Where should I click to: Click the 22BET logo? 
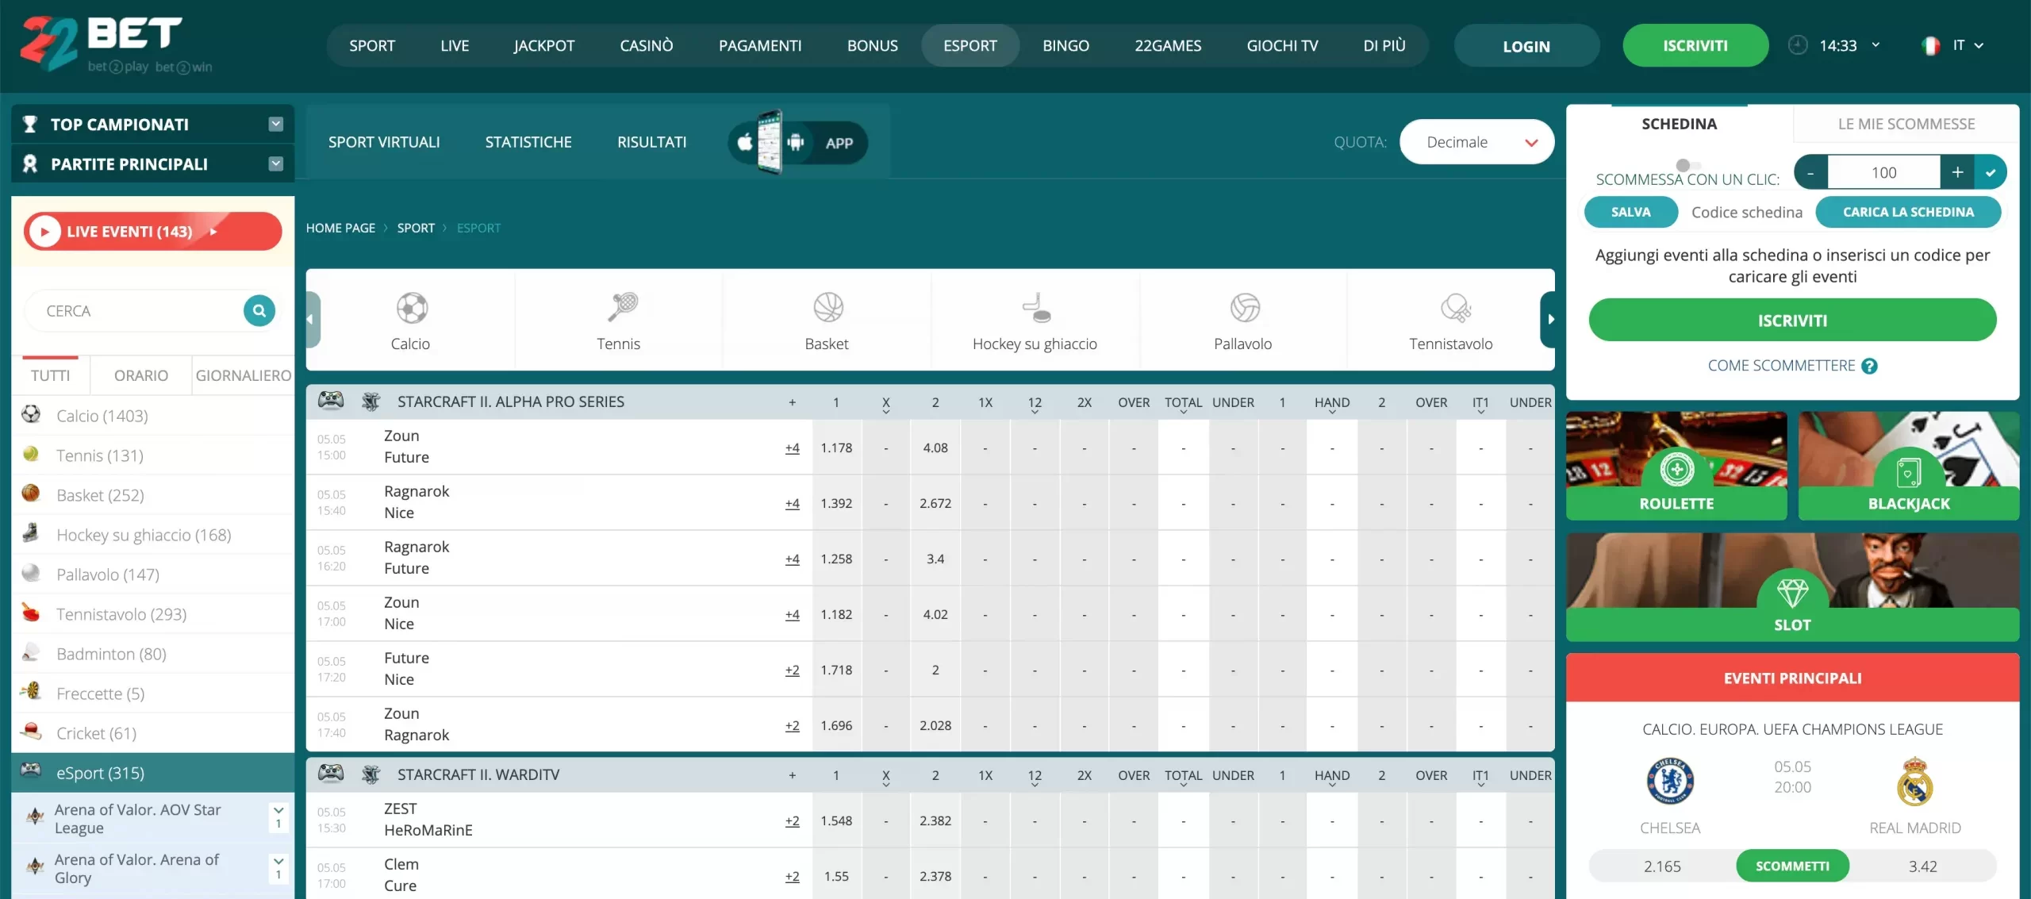[116, 45]
